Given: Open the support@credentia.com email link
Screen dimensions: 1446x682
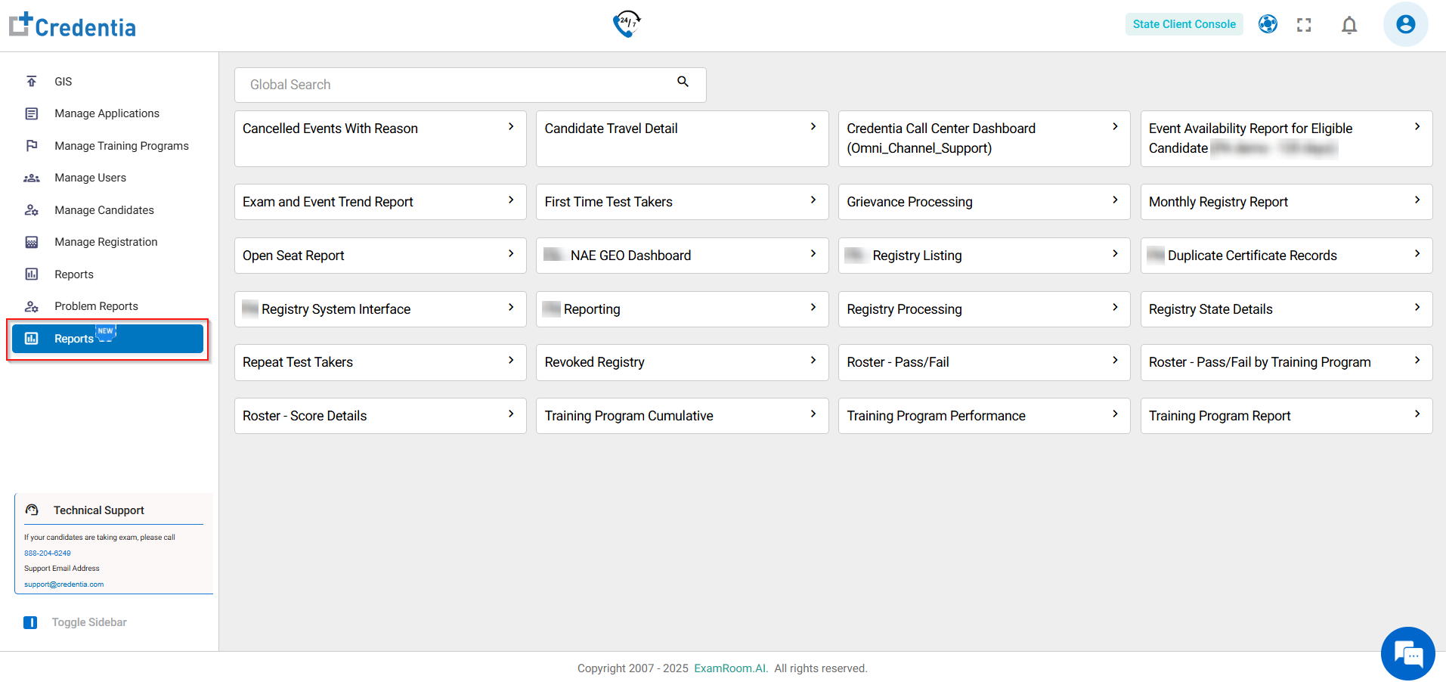Looking at the screenshot, I should (63, 584).
